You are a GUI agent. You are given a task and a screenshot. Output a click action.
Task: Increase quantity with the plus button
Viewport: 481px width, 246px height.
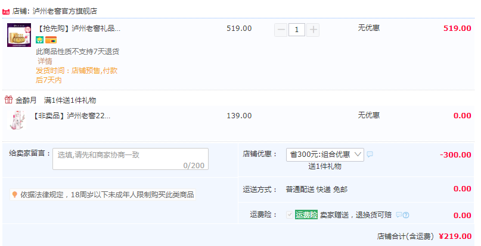(313, 30)
